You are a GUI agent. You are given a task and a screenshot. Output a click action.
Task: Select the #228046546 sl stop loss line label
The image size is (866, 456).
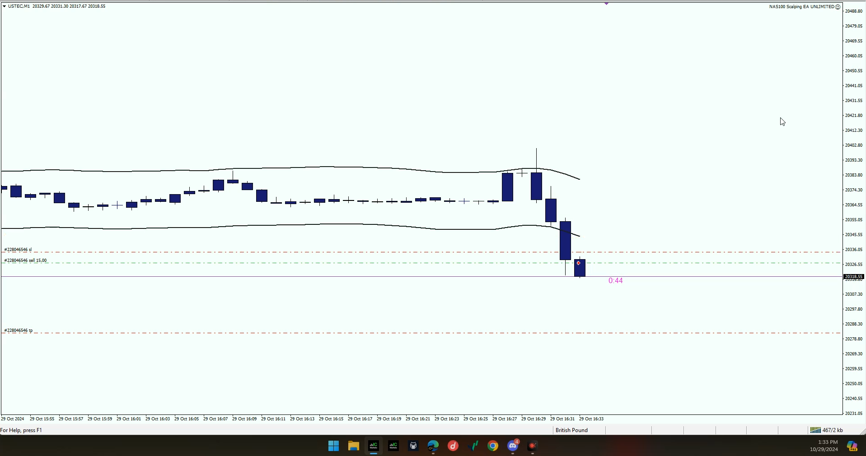coord(18,250)
